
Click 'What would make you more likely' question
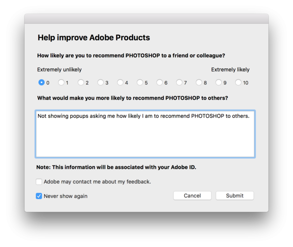(x=133, y=98)
